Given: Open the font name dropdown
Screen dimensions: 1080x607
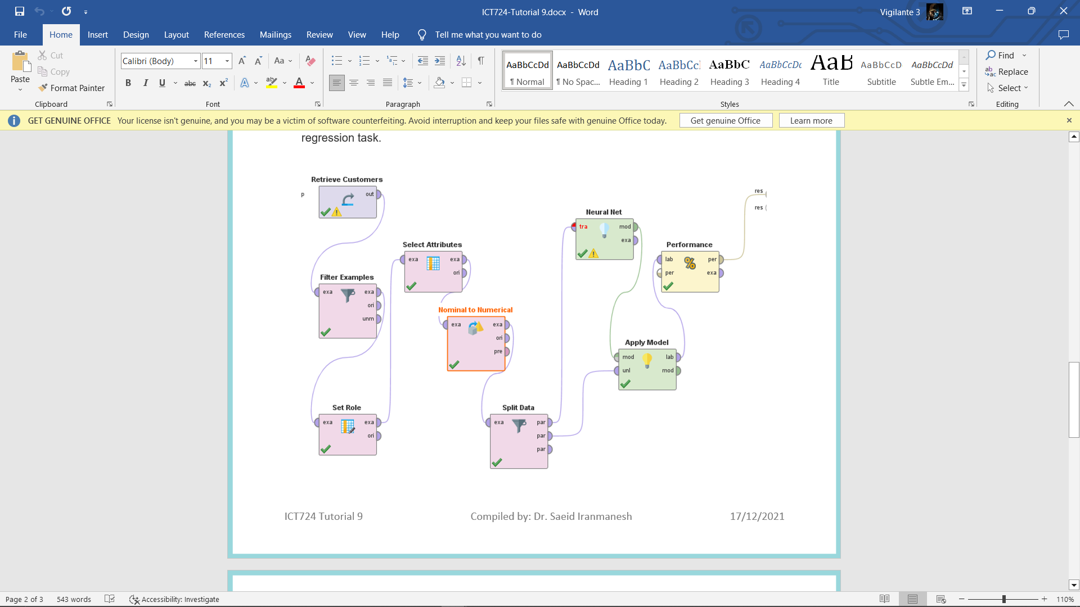Looking at the screenshot, I should 196,61.
